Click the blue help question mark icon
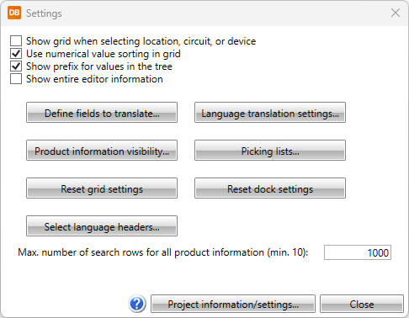The width and height of the screenshot is (409, 318). pyautogui.click(x=137, y=304)
